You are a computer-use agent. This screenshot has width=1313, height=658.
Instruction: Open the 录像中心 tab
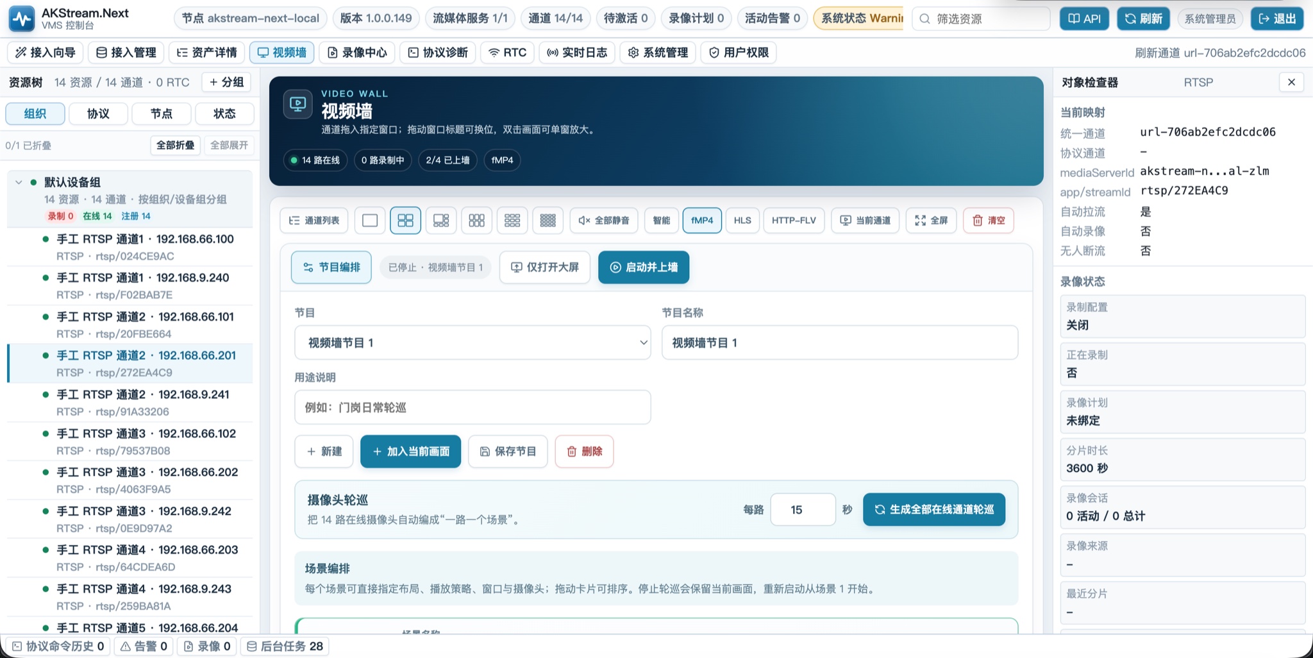pyautogui.click(x=357, y=53)
